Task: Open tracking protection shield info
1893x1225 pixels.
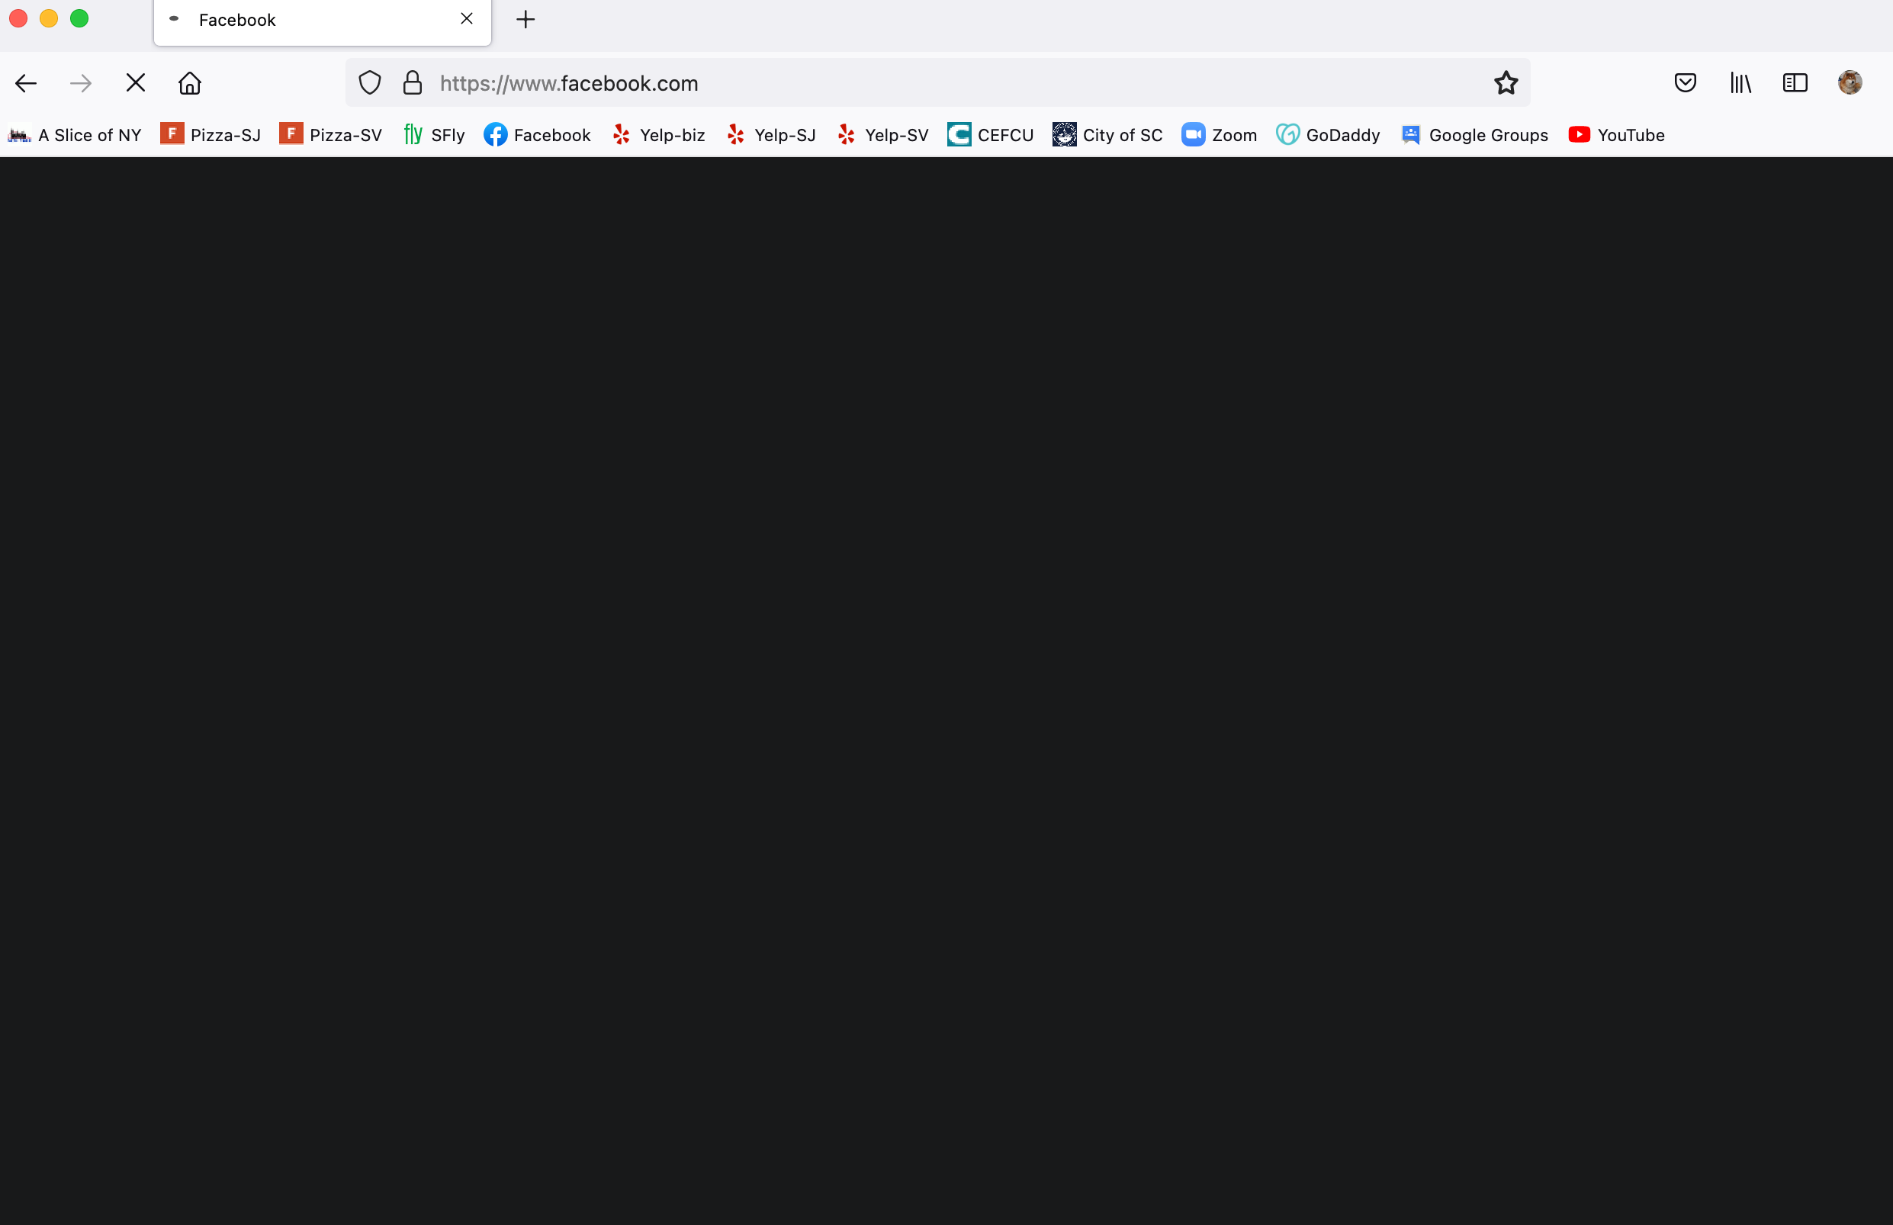Action: 370,84
